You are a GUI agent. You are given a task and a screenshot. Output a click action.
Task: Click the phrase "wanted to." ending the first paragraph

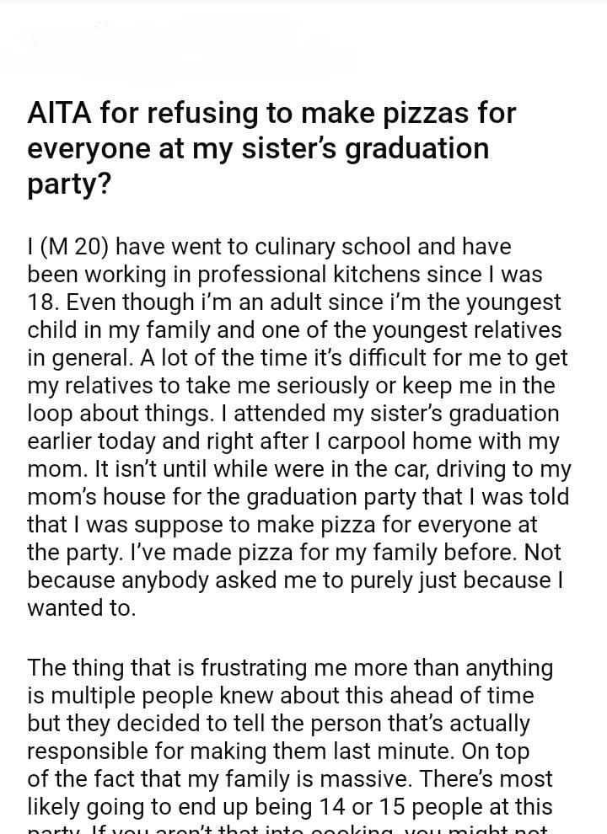tap(81, 608)
